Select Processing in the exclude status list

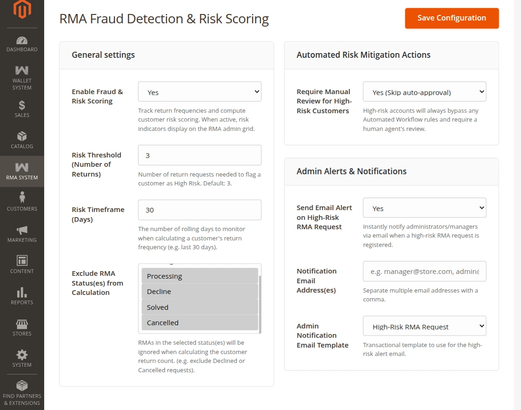[200, 276]
